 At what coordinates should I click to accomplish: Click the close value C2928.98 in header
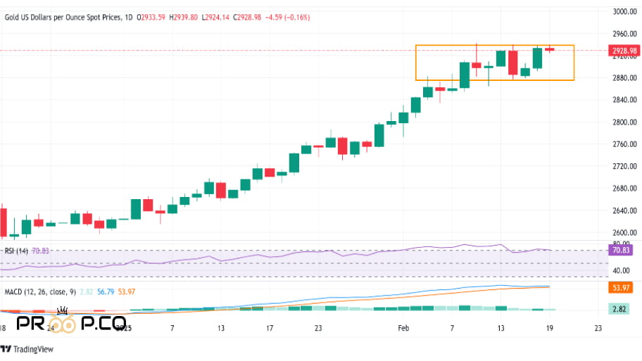247,18
